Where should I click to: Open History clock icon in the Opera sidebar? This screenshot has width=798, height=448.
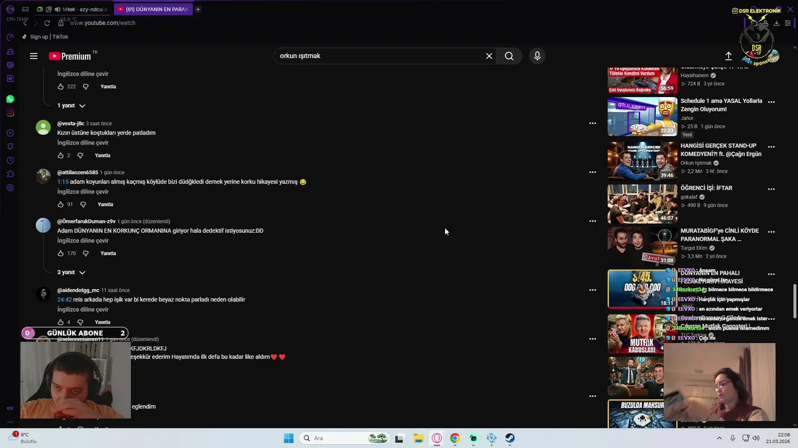click(x=10, y=161)
